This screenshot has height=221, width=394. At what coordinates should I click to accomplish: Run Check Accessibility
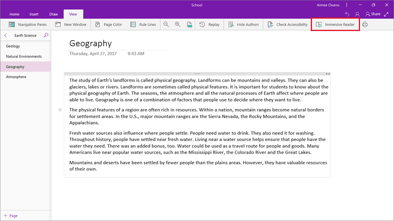[x=288, y=24]
